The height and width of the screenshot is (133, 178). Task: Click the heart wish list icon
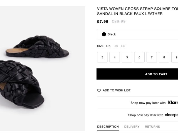(99, 91)
